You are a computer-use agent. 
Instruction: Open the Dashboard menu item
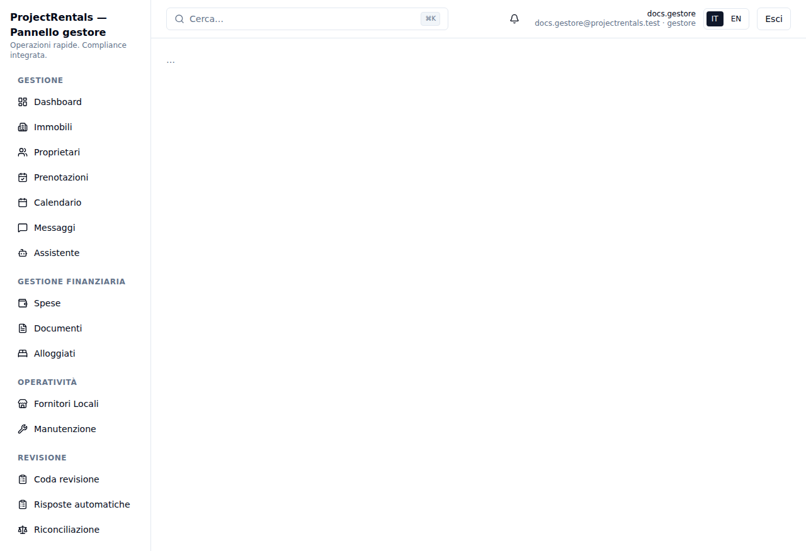pos(76,102)
